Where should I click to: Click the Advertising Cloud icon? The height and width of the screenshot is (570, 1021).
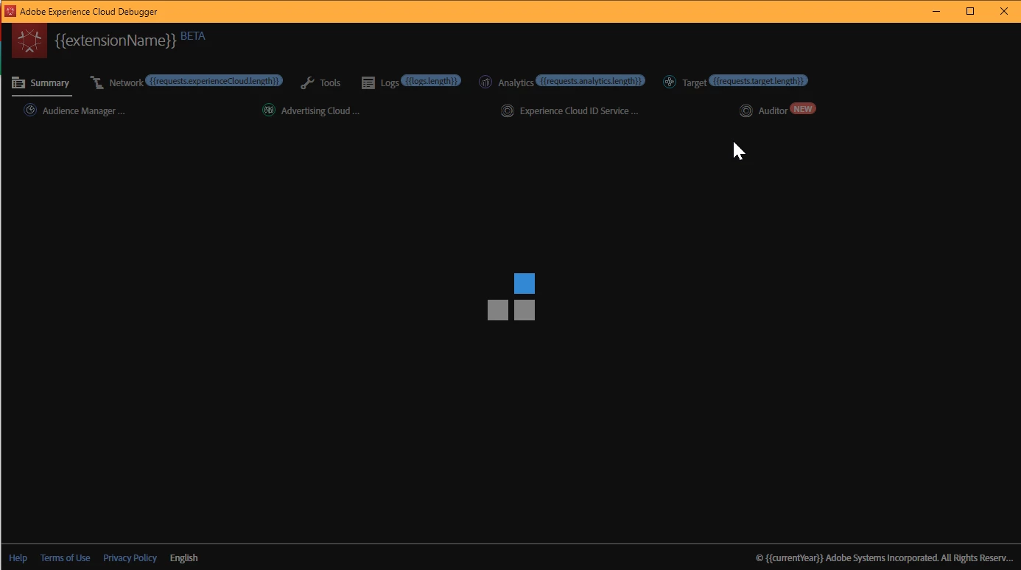tap(269, 110)
